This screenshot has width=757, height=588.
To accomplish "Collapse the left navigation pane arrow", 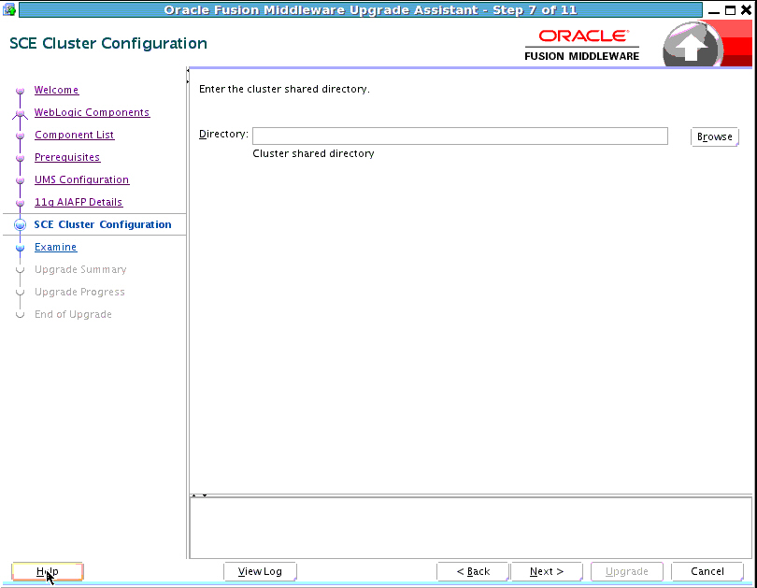I will pyautogui.click(x=188, y=71).
